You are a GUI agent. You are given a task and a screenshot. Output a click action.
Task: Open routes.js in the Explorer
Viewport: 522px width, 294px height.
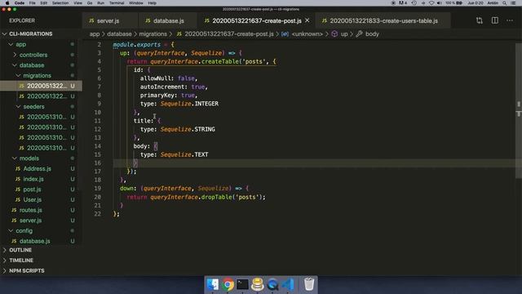click(41, 210)
